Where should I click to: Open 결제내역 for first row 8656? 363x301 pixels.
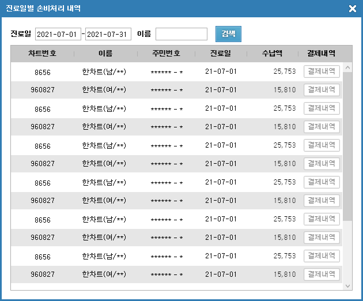pos(322,72)
